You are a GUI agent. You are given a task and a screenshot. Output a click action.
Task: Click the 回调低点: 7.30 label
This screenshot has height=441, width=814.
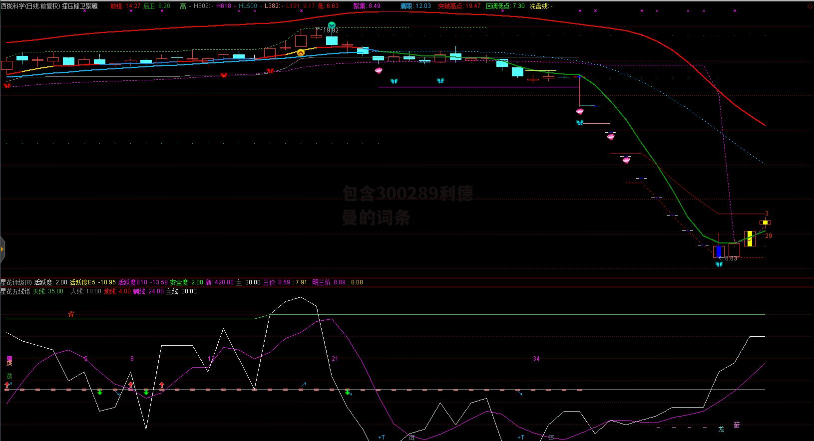pos(505,6)
